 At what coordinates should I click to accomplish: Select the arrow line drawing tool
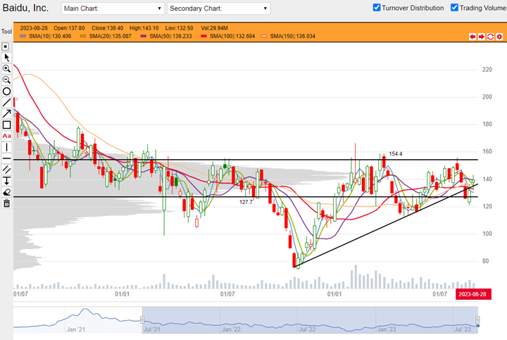pyautogui.click(x=6, y=113)
